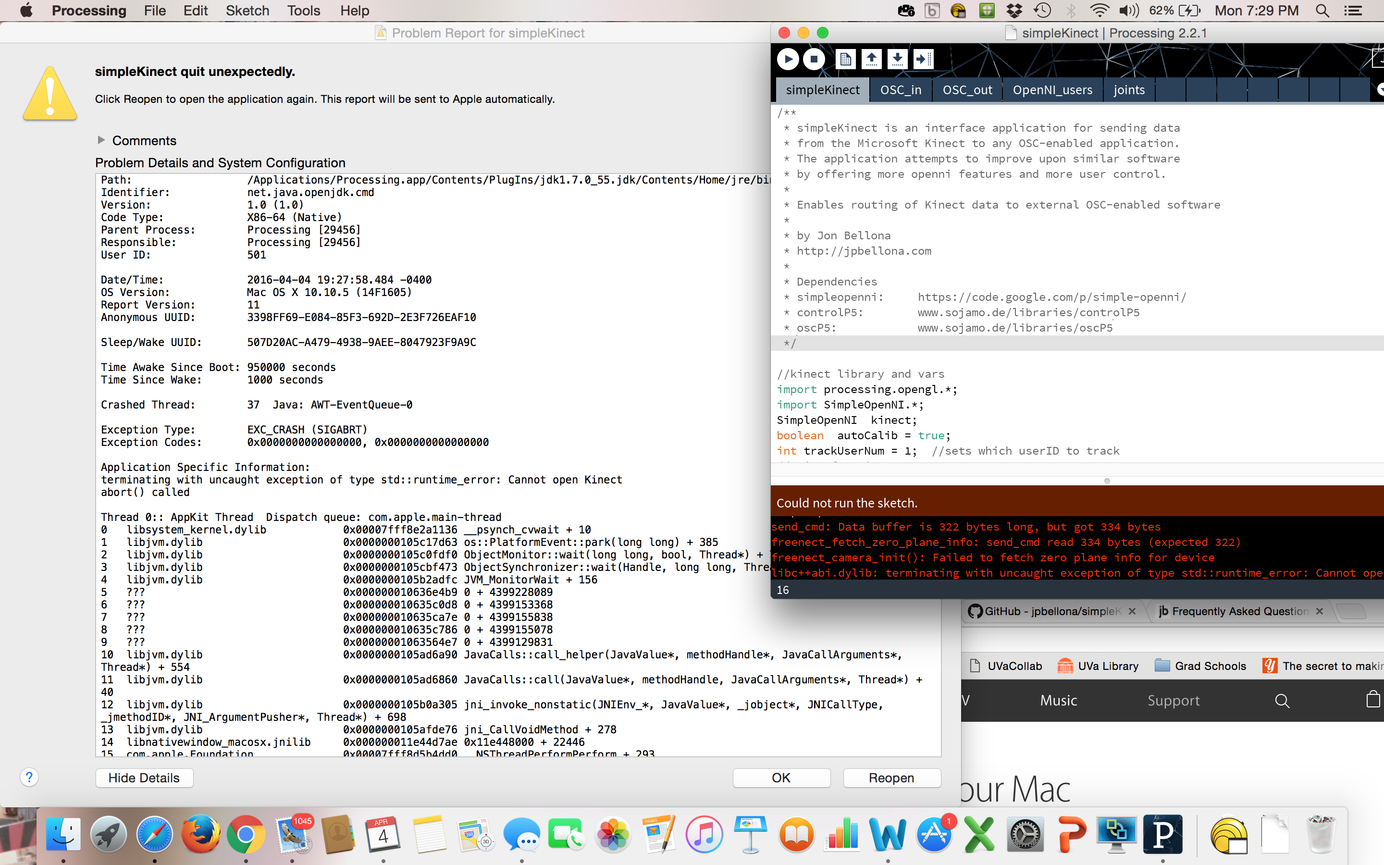Image resolution: width=1384 pixels, height=865 pixels.
Task: Open an existing sketch
Action: (x=872, y=59)
